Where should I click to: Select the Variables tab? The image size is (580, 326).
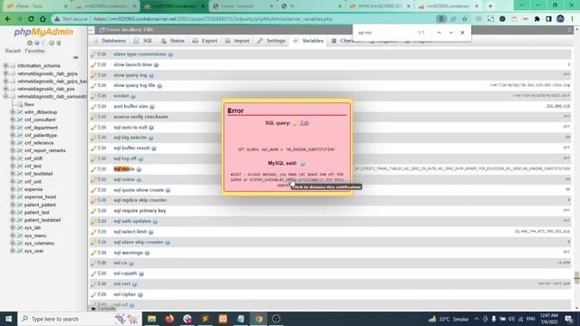coord(308,41)
